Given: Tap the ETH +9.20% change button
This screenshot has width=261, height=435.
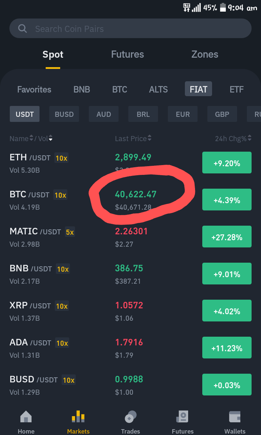Looking at the screenshot, I should [x=227, y=163].
